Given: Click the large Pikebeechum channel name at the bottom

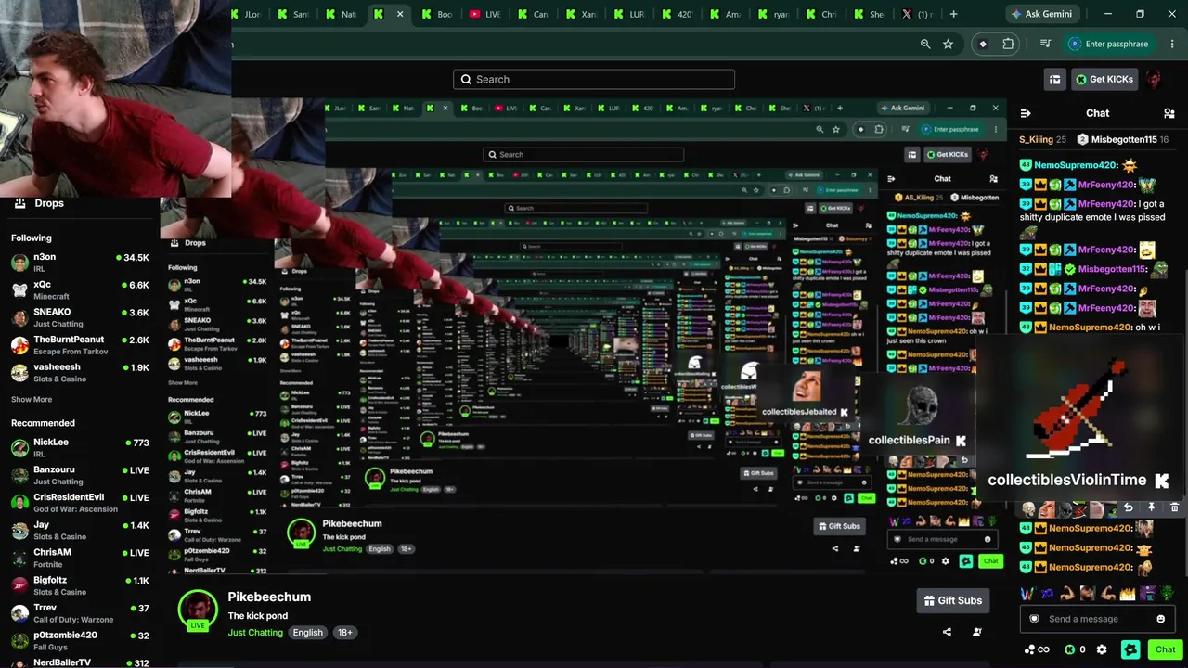Looking at the screenshot, I should [269, 597].
